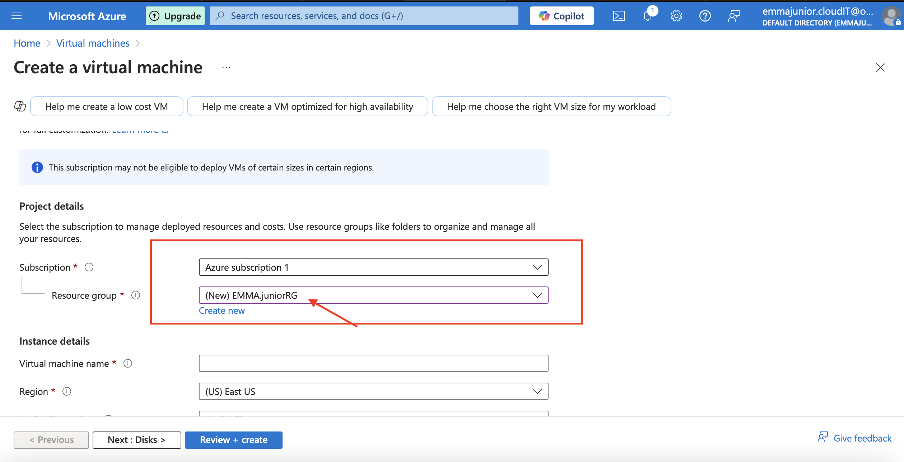Screen dimensions: 904x462
Task: Open the Help question mark icon
Action: pos(705,16)
